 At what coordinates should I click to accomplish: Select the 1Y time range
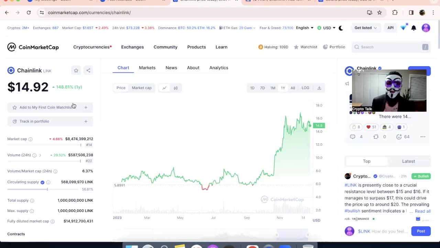point(283,88)
